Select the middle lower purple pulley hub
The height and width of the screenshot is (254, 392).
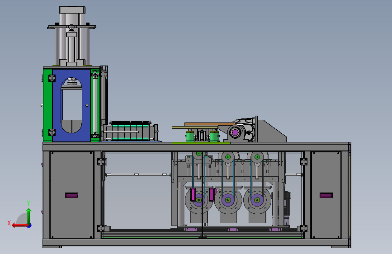point(228,200)
